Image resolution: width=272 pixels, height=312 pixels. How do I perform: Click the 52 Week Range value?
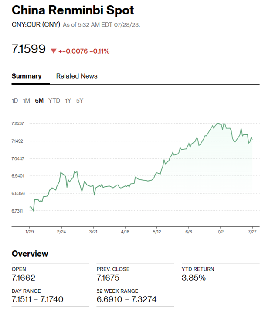pos(126,299)
